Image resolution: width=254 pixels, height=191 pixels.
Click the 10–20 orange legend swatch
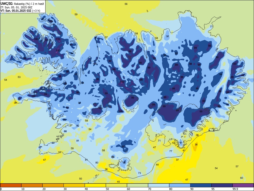click(x=32, y=185)
